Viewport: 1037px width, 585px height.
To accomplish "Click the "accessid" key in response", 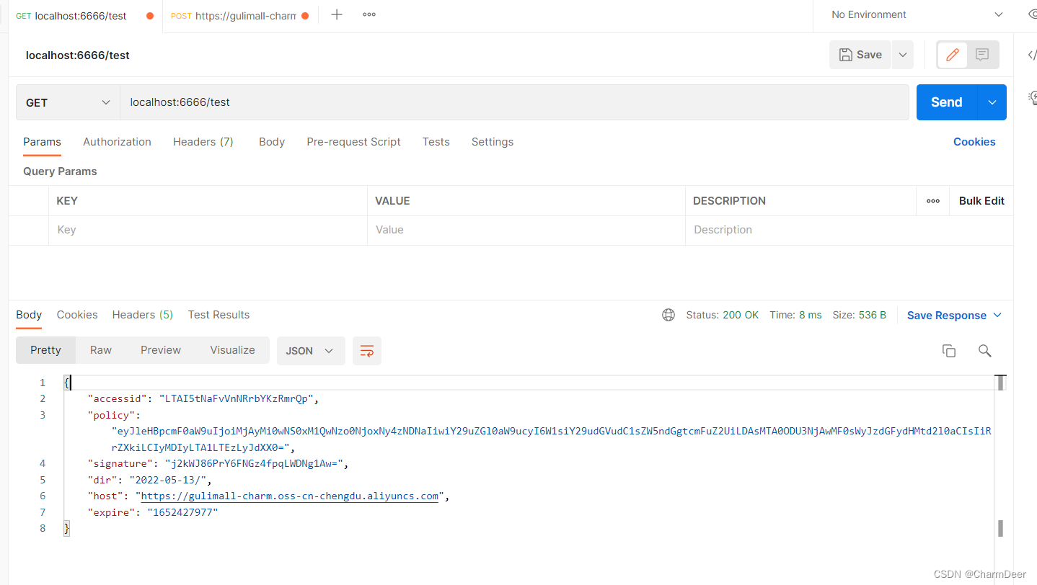I will pos(118,398).
